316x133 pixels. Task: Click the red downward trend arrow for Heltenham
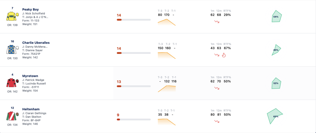[x=217, y=121]
